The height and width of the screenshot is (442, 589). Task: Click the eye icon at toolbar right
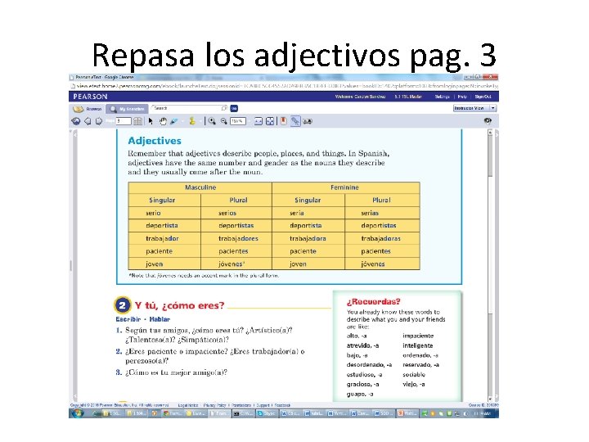[x=488, y=121]
